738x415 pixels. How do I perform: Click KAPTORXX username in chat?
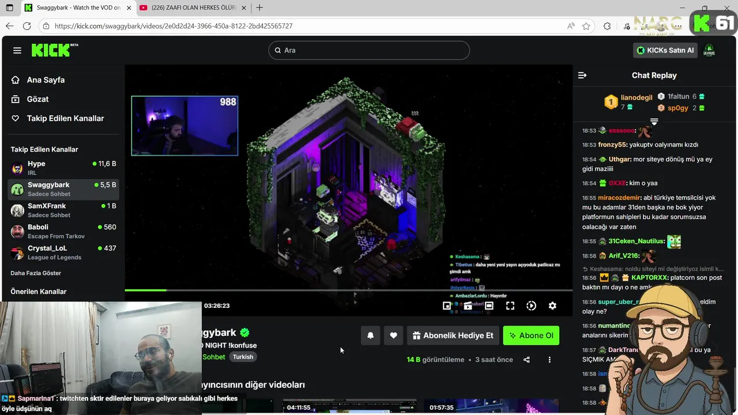click(x=649, y=278)
